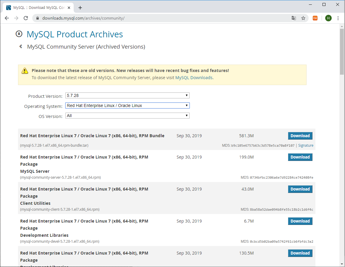Image resolution: width=345 pixels, height=267 pixels.
Task: Close the MySQL Download tab
Action: click(69, 8)
